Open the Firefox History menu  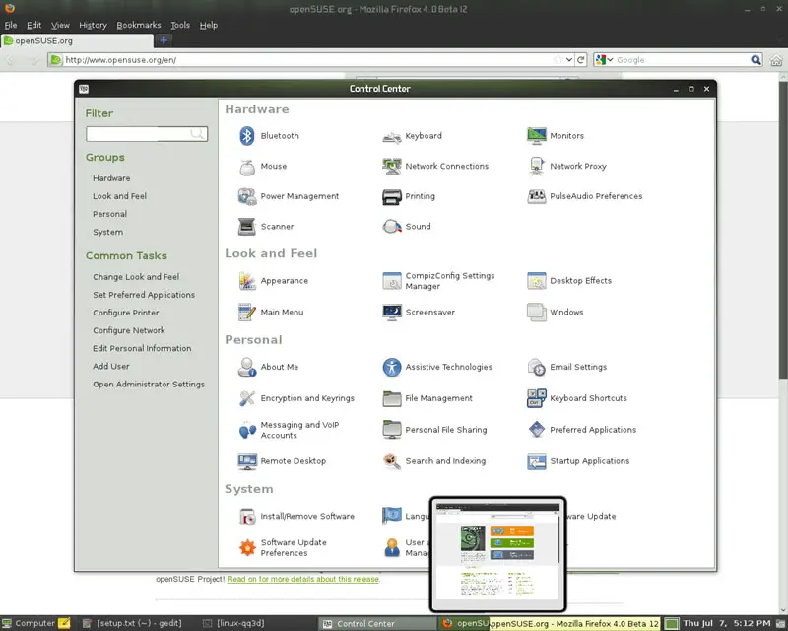[x=93, y=25]
